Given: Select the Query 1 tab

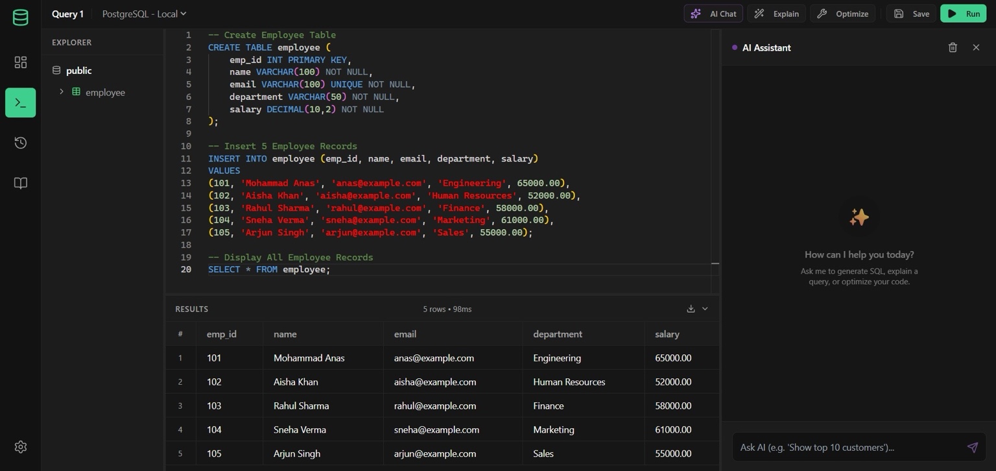Looking at the screenshot, I should point(67,14).
